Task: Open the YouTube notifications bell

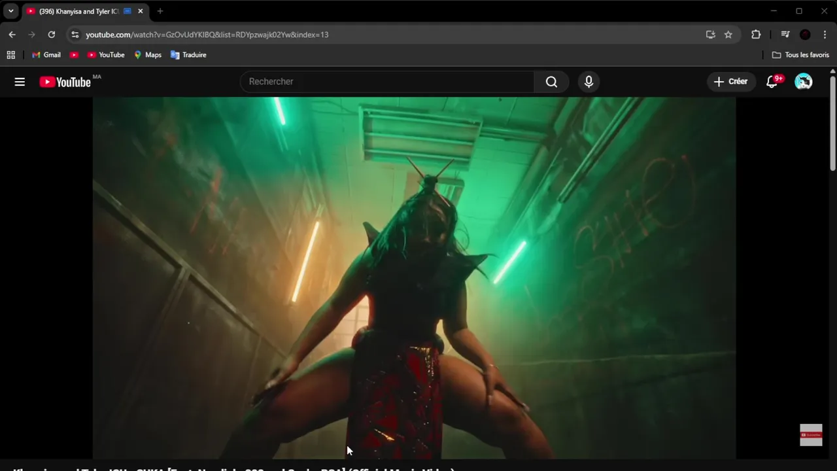Action: 772,82
